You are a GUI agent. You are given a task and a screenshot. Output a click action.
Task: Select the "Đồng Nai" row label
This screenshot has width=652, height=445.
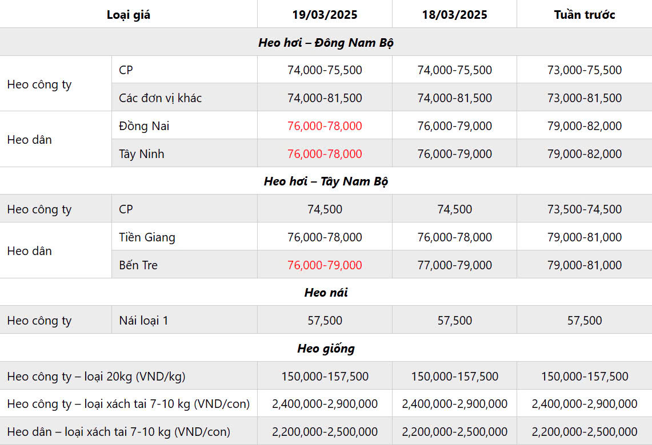[144, 126]
